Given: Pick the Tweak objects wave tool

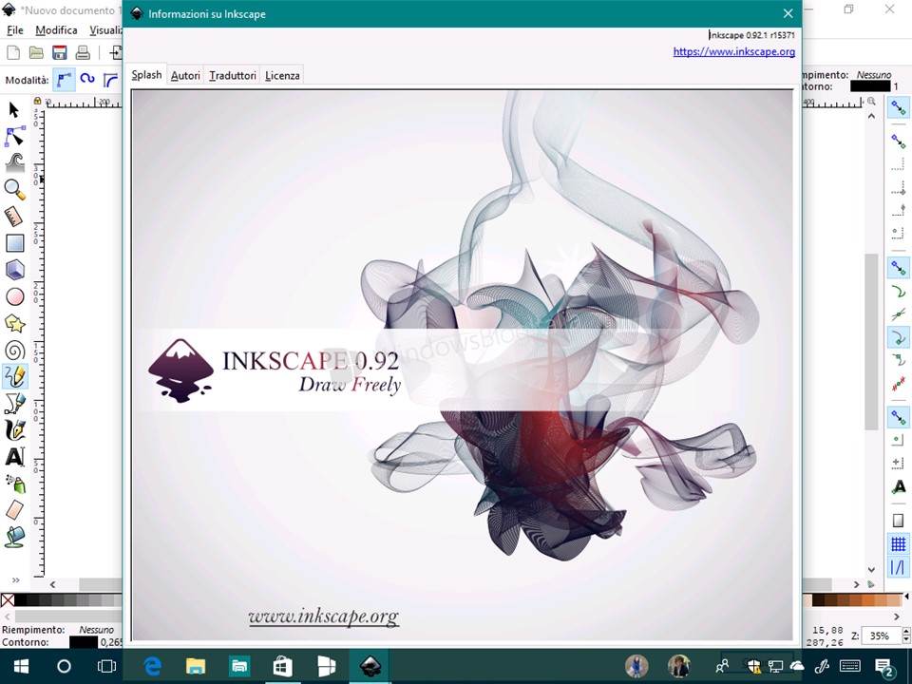Looking at the screenshot, I should click(x=14, y=162).
